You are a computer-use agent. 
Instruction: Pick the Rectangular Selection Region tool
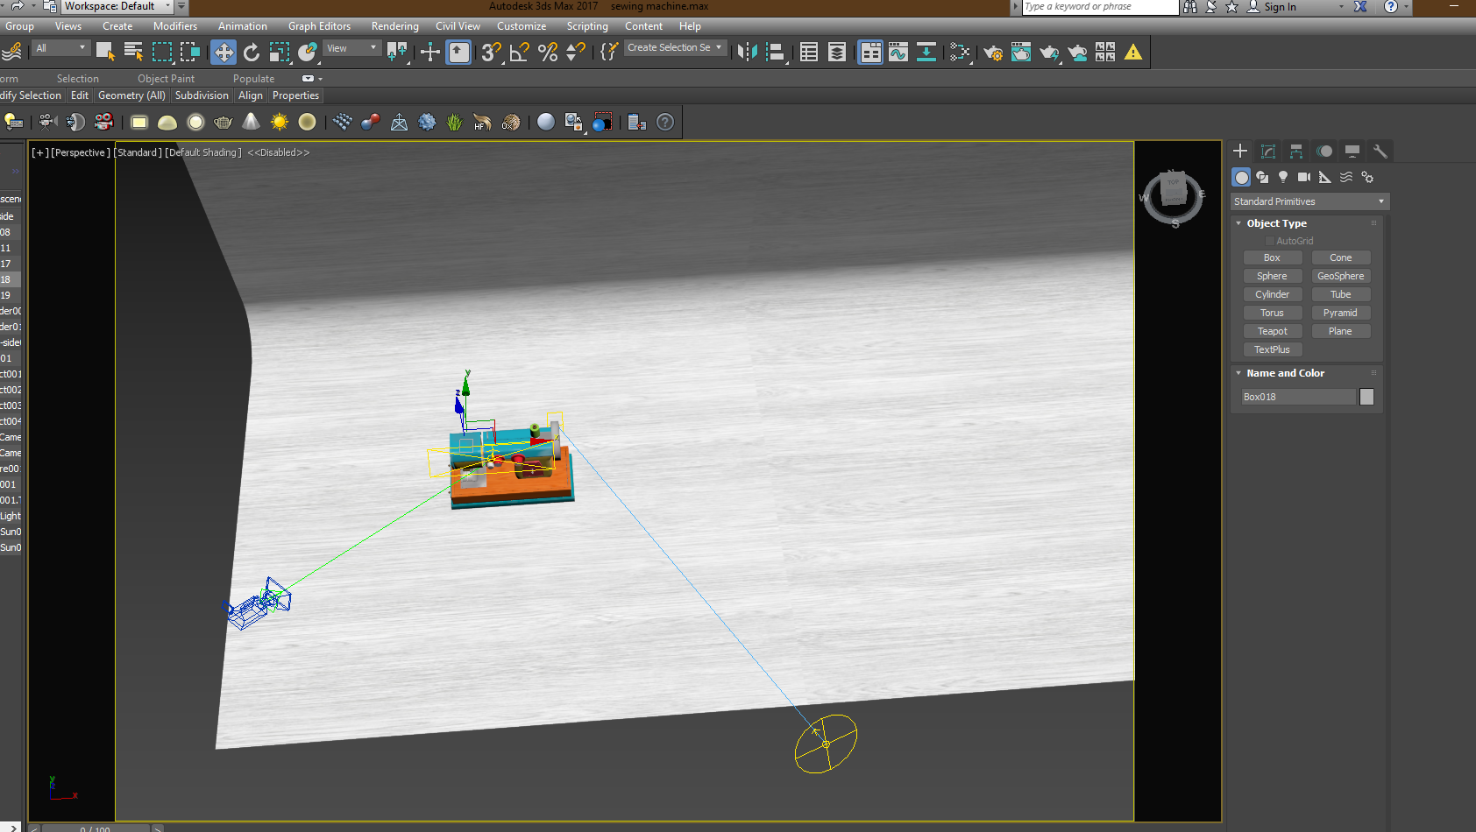162,53
